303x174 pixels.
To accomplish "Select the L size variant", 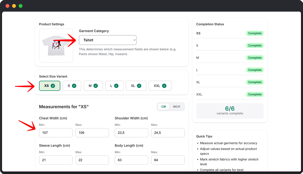I will [x=114, y=86].
